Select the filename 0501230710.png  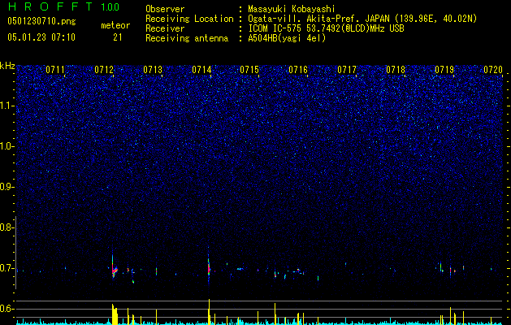click(41, 21)
